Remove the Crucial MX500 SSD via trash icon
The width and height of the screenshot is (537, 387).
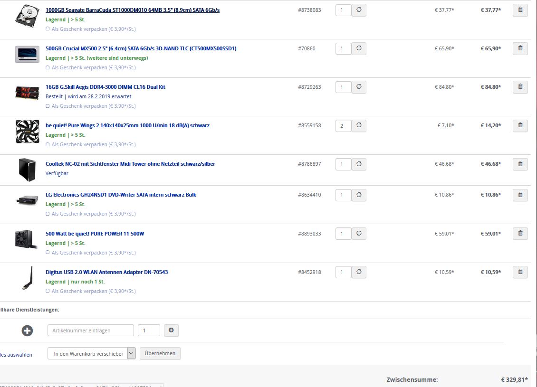(x=520, y=48)
